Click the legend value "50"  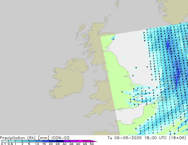pos(92,144)
